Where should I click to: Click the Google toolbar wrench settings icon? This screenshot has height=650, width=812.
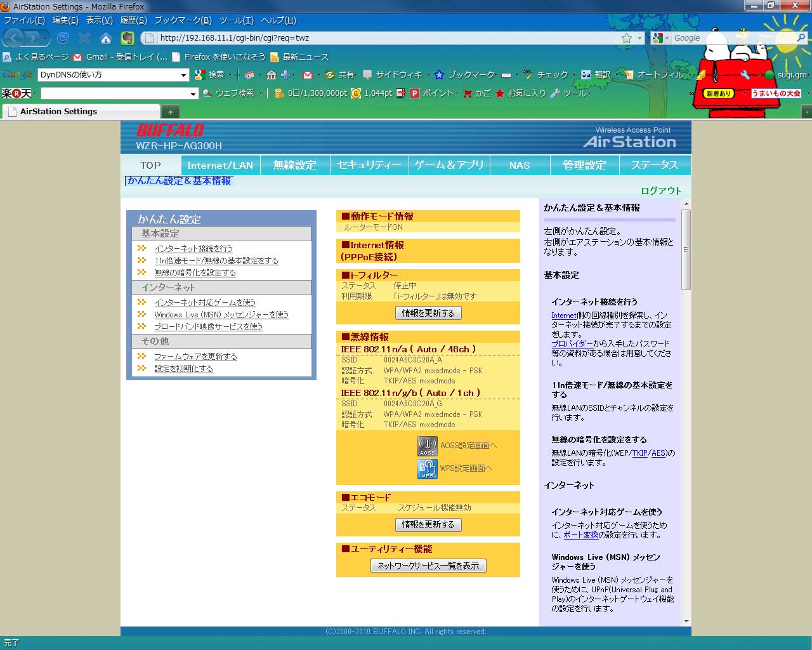tap(745, 75)
